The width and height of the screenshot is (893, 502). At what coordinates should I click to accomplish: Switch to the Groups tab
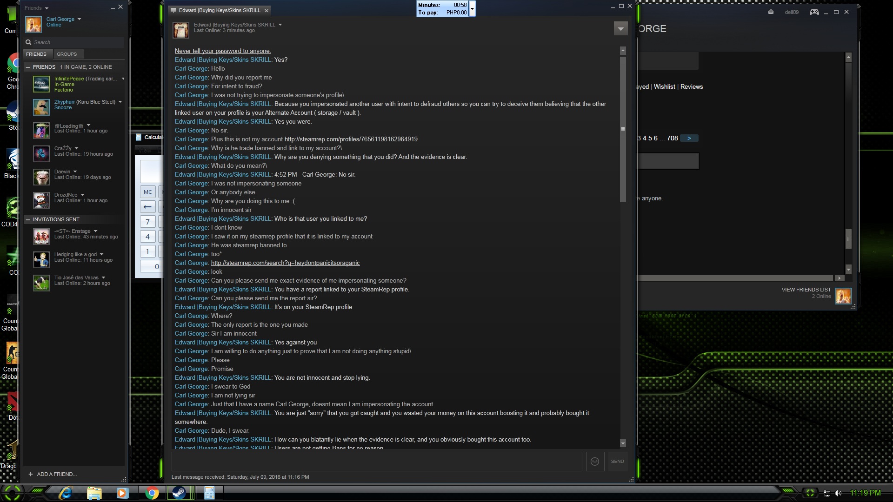67,54
